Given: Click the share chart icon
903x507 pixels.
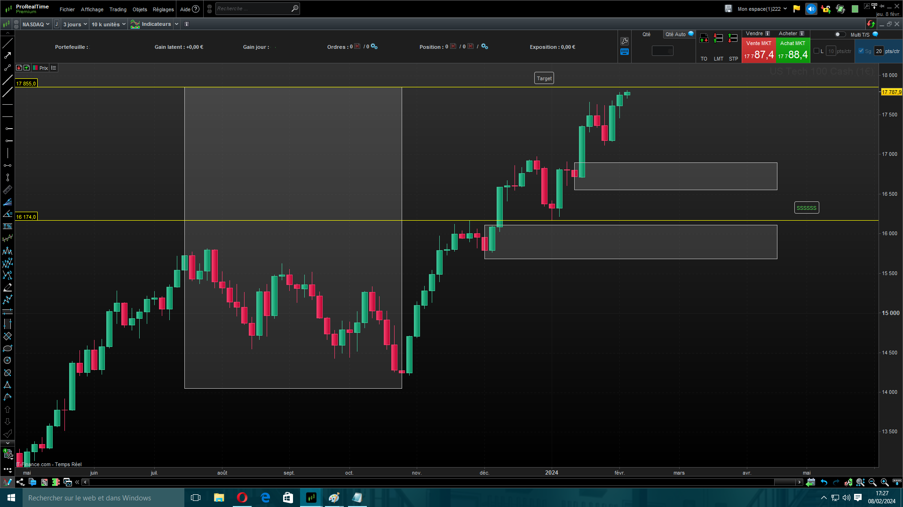Looking at the screenshot, I should [20, 482].
